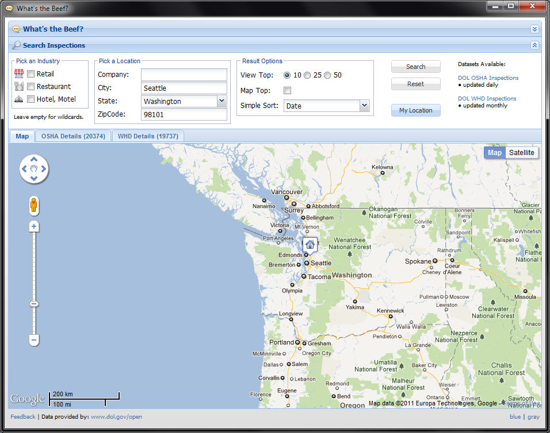Enable the Retail industry checkbox

[x=31, y=74]
